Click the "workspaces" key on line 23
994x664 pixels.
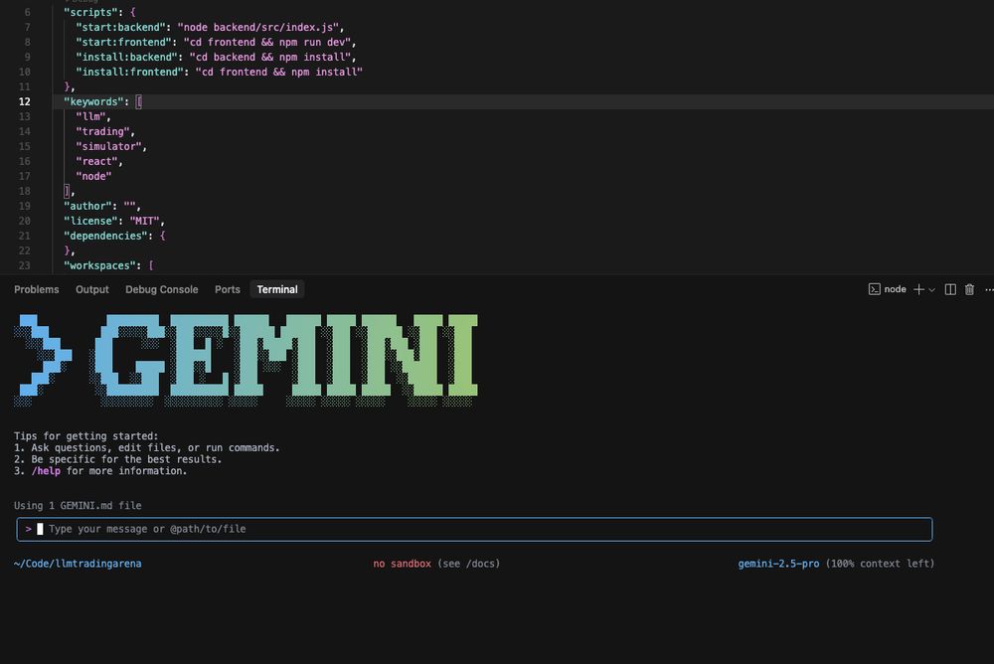point(99,265)
